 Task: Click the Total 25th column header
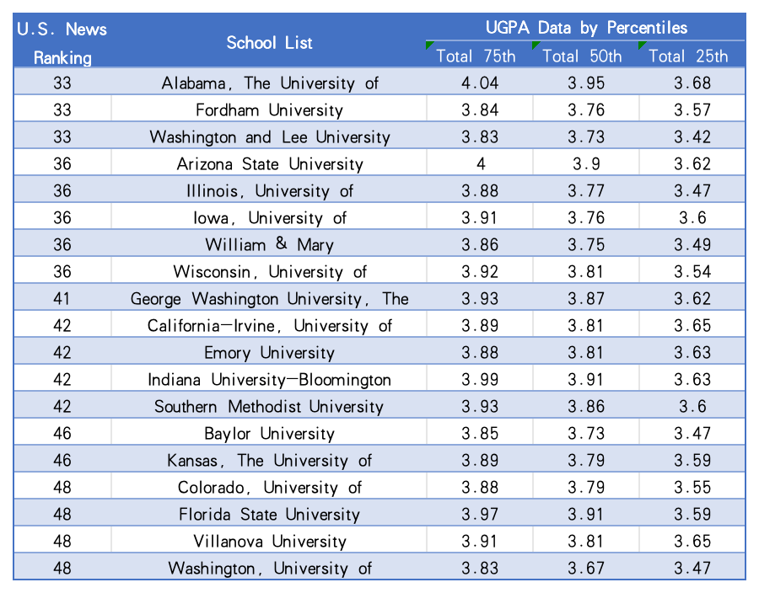pyautogui.click(x=692, y=56)
